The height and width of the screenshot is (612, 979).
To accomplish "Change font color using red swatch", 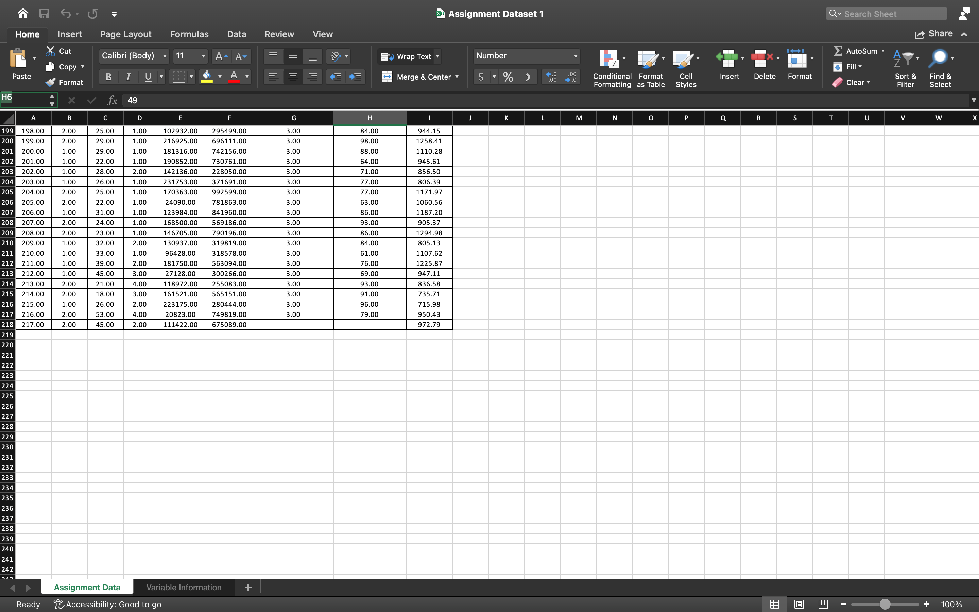I will pyautogui.click(x=235, y=76).
